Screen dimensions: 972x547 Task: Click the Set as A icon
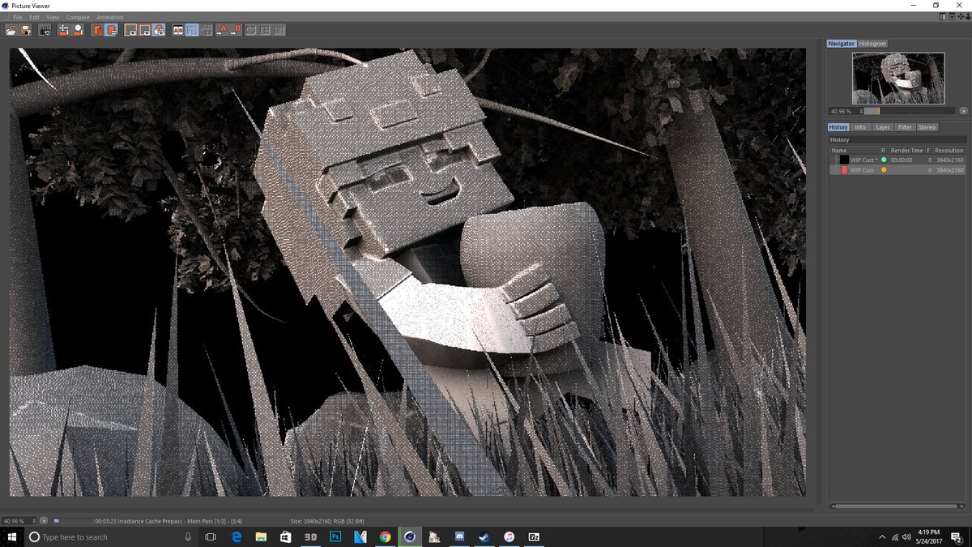pyautogui.click(x=223, y=30)
